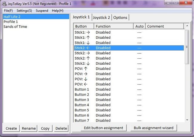Select the POV down arrow row
The width and height of the screenshot is (194, 137).
(x=129, y=79)
